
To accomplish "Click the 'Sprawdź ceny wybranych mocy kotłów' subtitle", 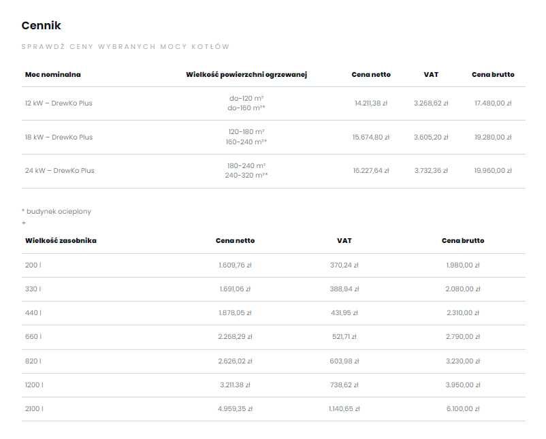I will [125, 47].
